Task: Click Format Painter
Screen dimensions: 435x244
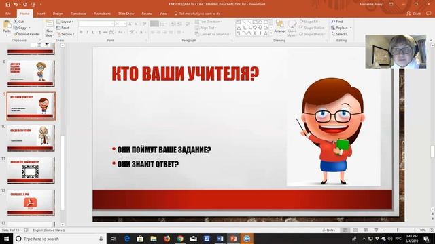Action: point(27,34)
